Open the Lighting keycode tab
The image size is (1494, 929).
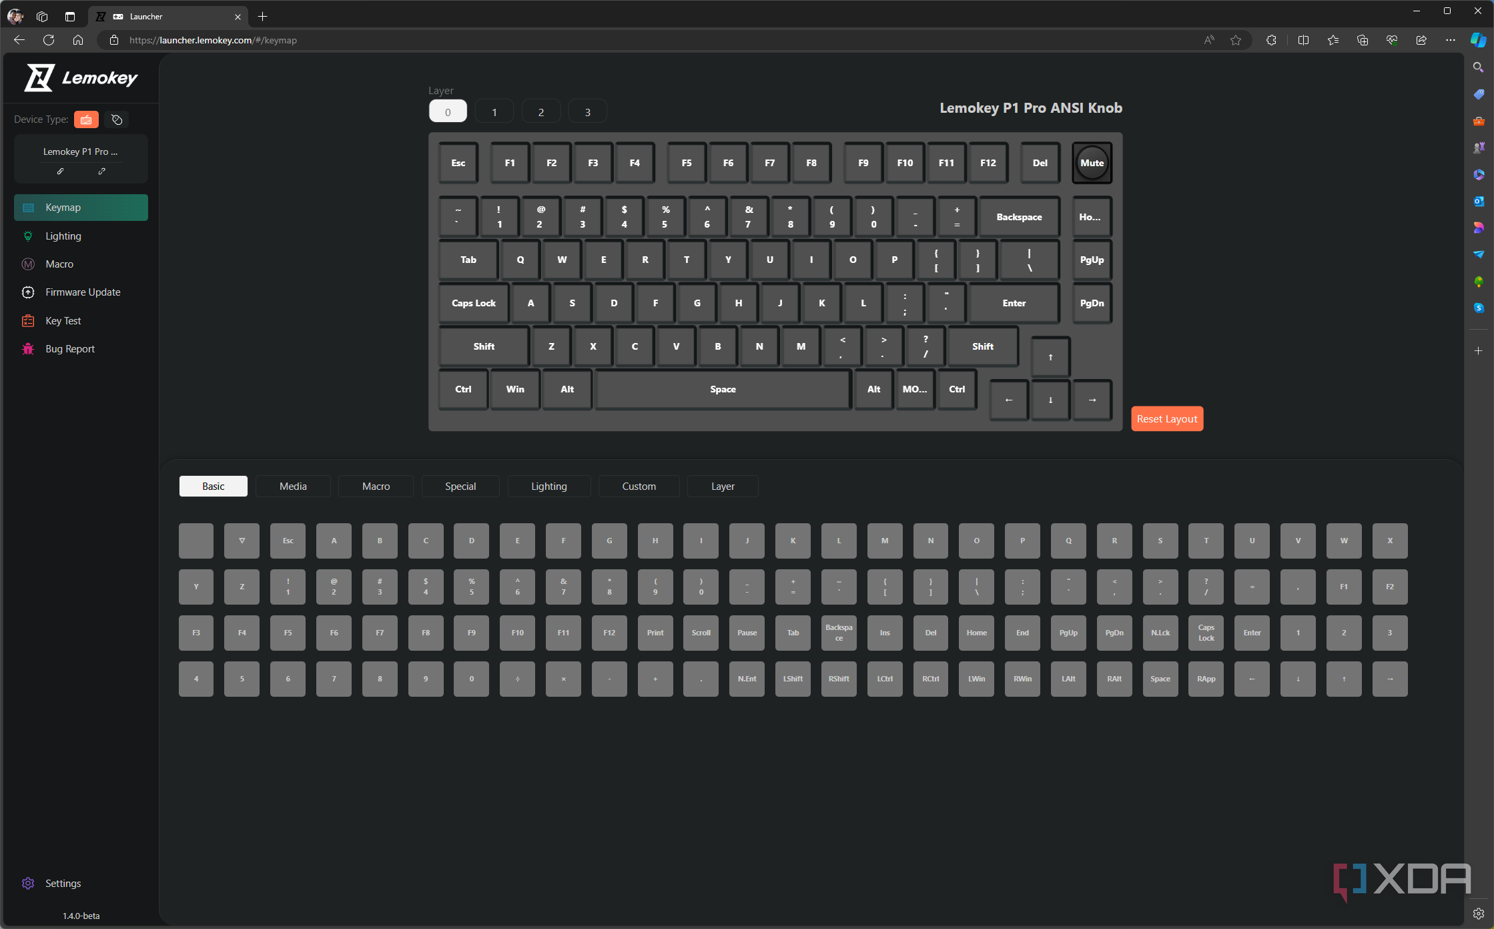(x=549, y=487)
